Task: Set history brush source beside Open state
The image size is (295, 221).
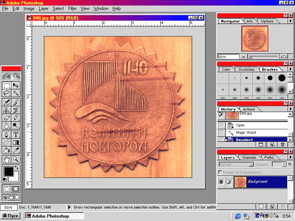Action: pos(221,125)
